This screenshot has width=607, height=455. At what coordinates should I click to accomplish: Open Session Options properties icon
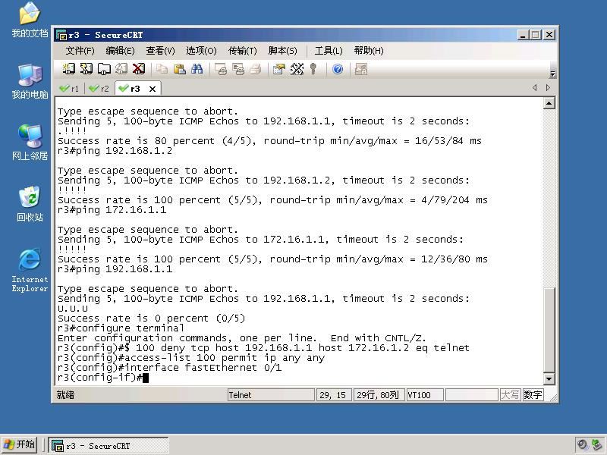(x=279, y=69)
